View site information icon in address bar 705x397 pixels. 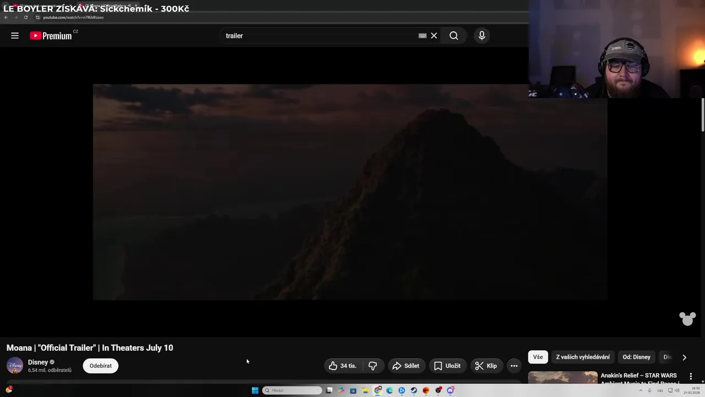[x=37, y=17]
